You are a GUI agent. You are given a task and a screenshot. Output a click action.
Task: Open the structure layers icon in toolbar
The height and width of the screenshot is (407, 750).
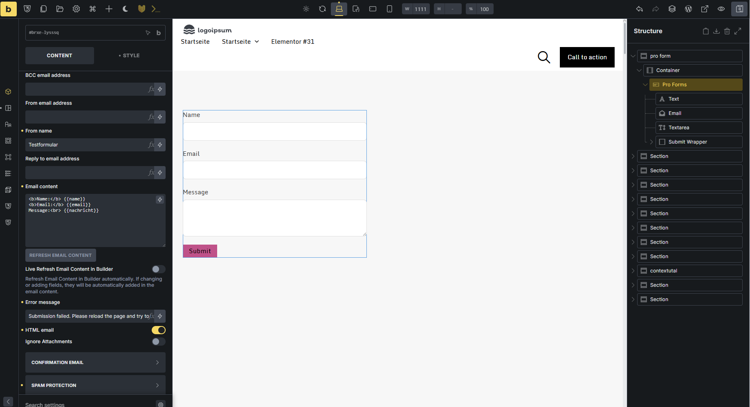(672, 9)
